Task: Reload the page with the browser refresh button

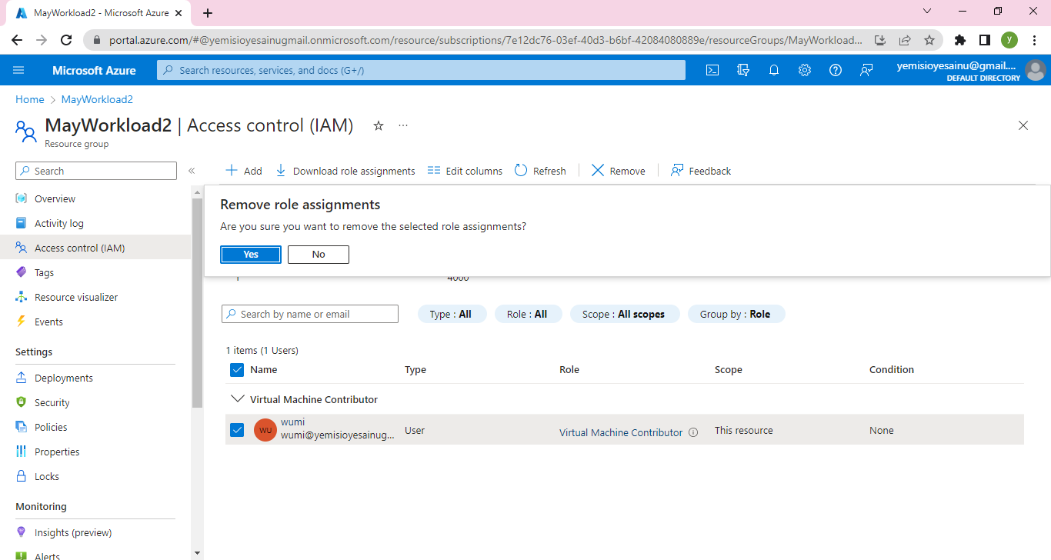Action: 66,40
